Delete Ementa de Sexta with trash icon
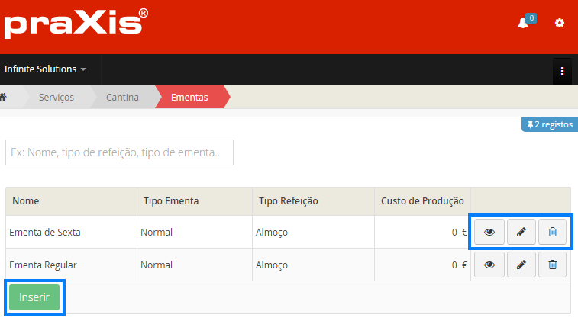The width and height of the screenshot is (578, 324). pyautogui.click(x=552, y=232)
